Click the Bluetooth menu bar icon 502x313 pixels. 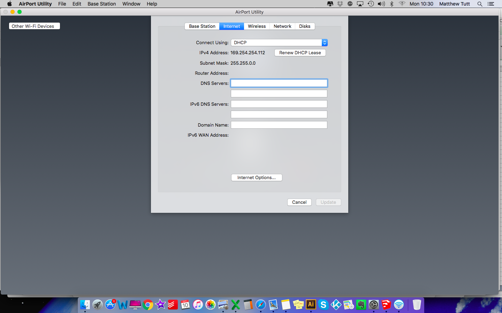pyautogui.click(x=392, y=4)
